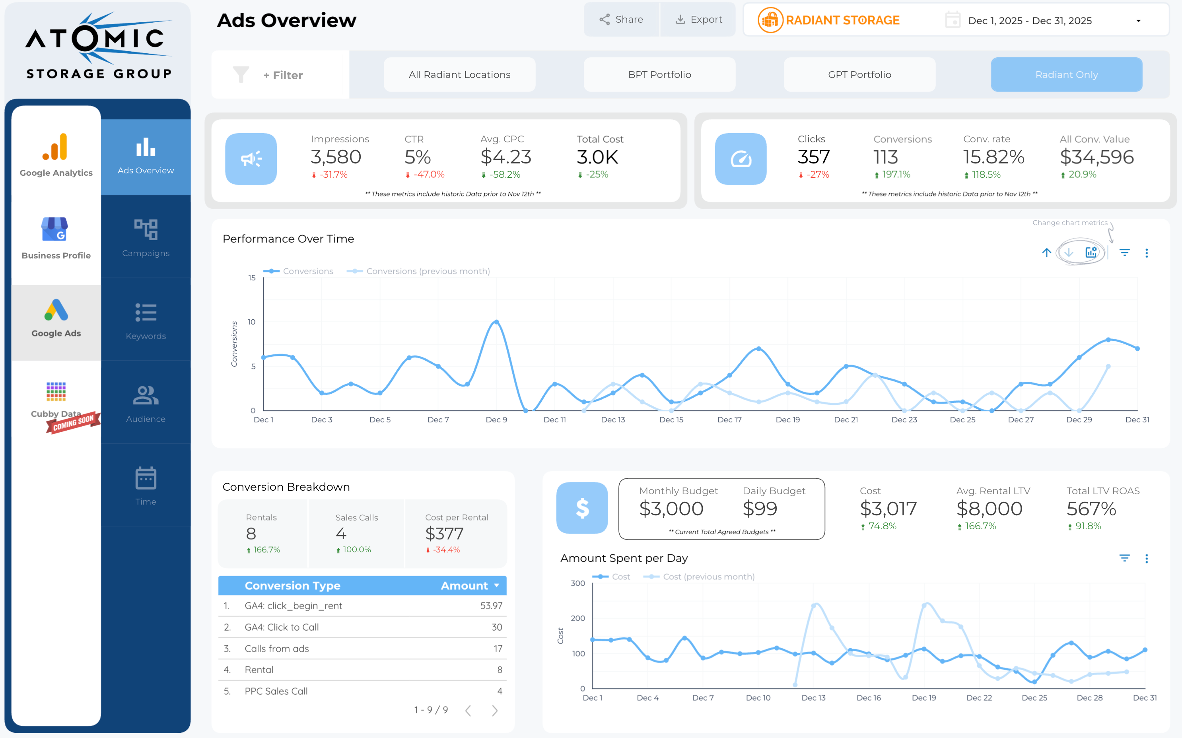Open filter icon on Amount Spent chart
This screenshot has height=738, width=1182.
1124,558
